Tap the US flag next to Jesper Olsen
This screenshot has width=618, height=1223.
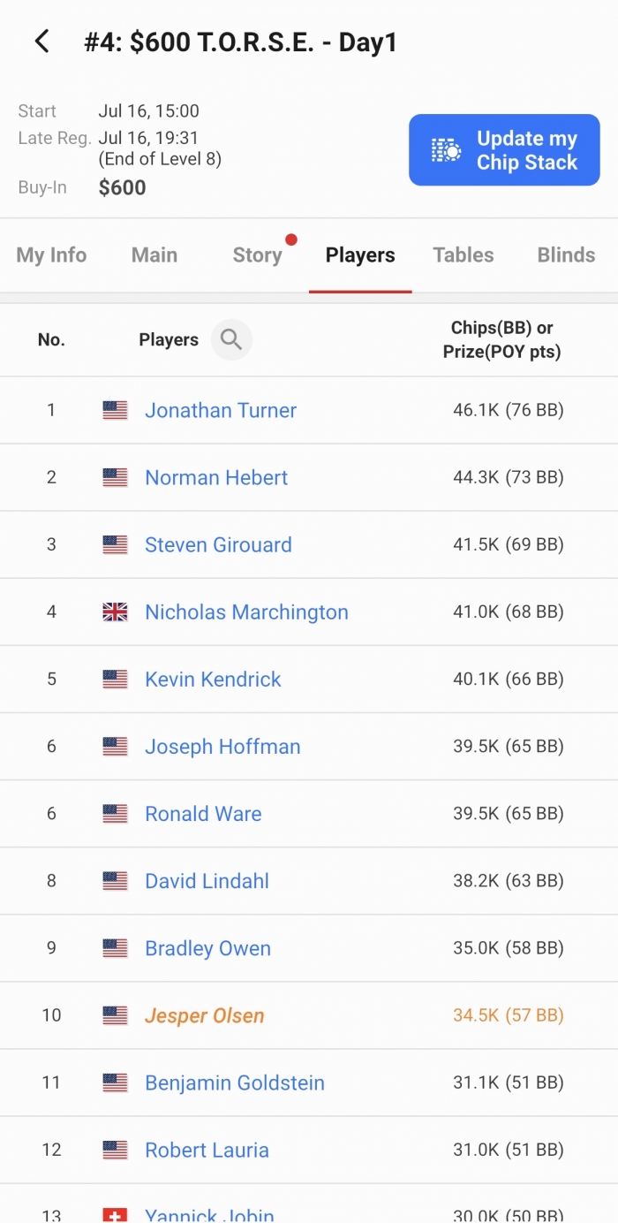[x=115, y=1015]
